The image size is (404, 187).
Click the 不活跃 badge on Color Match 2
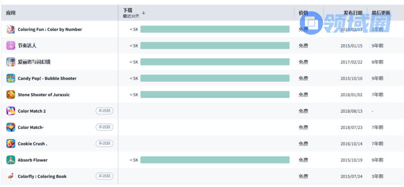(x=104, y=111)
